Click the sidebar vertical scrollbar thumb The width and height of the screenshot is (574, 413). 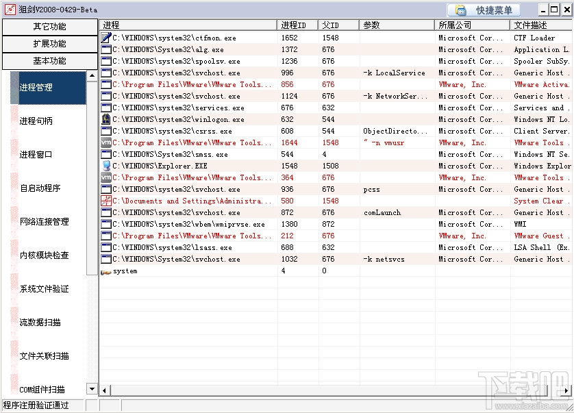92,178
